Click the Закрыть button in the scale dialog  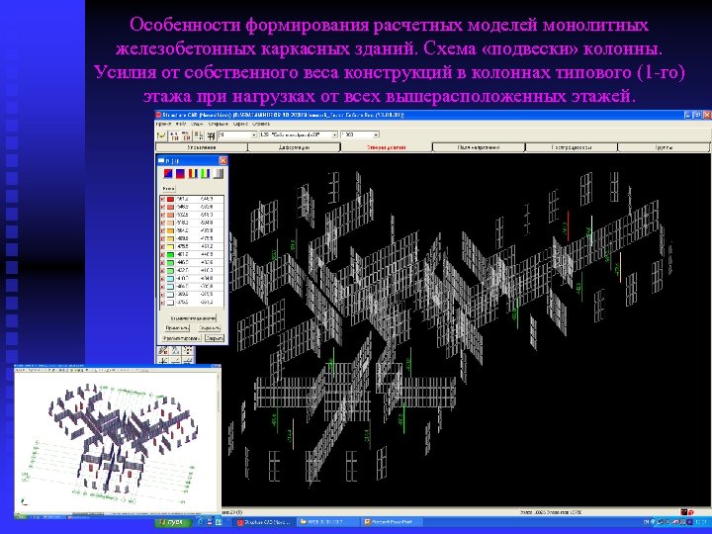[214, 338]
